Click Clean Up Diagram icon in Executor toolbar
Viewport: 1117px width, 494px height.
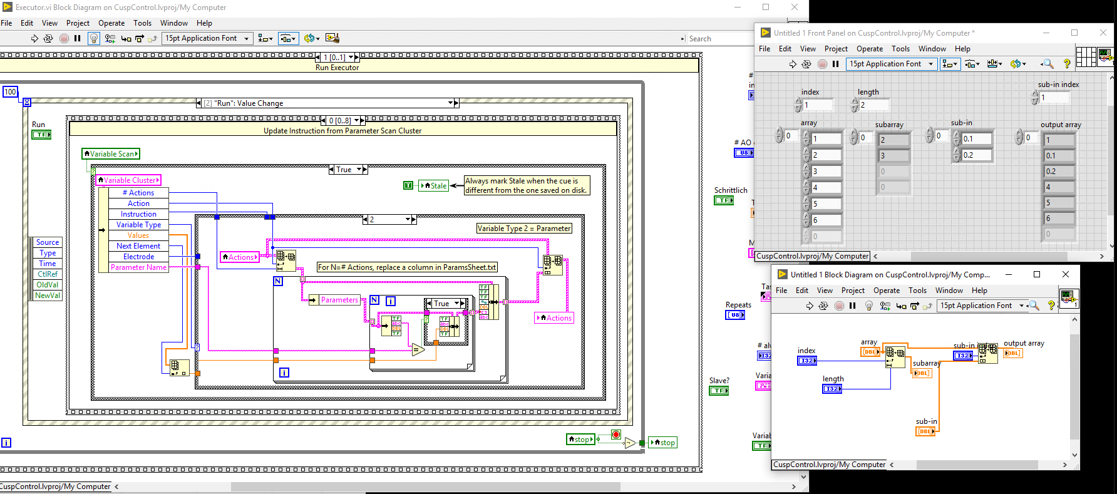pos(332,38)
